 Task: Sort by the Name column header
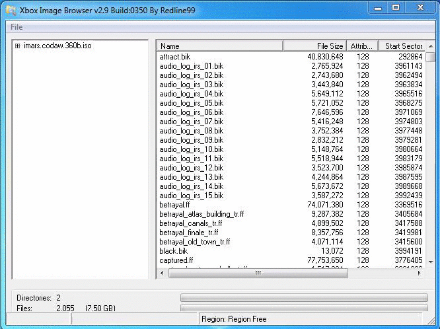[x=219, y=46]
